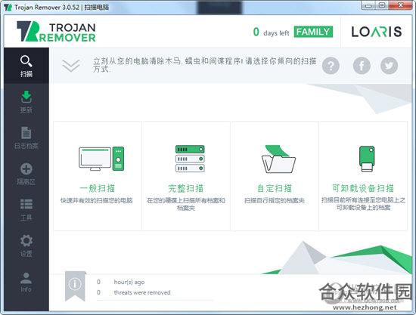Click the title bar app icon
Viewport: 416px width, 315px height.
point(8,7)
